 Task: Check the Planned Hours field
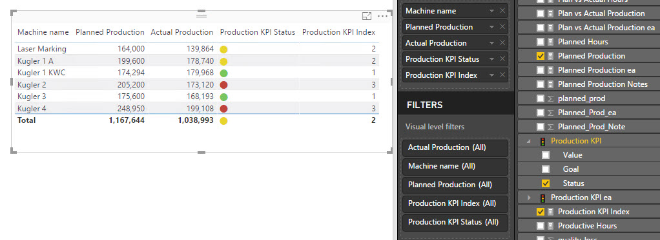tap(541, 42)
